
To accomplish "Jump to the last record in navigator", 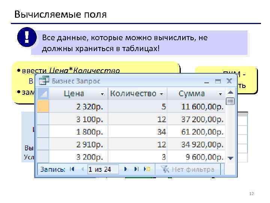I will [x=136, y=169].
